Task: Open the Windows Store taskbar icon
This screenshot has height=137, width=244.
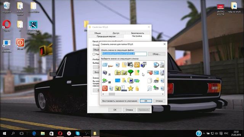Action: [x=51, y=134]
